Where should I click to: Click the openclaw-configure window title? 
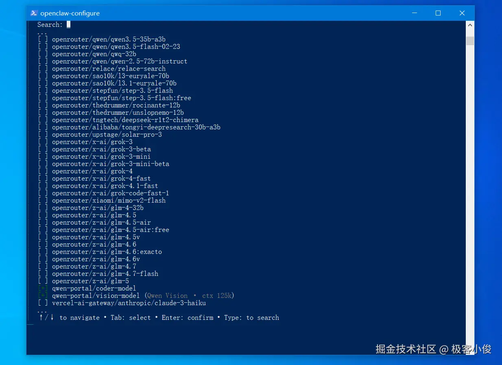pyautogui.click(x=70, y=13)
